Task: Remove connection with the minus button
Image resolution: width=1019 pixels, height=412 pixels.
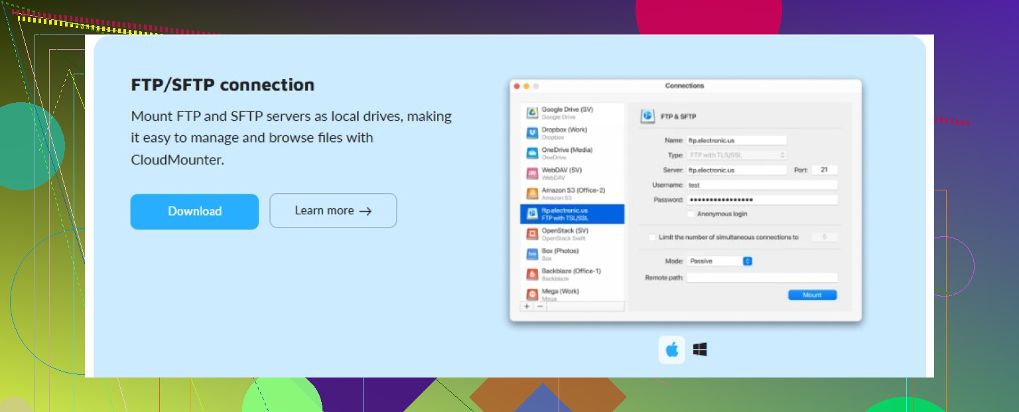Action: (540, 307)
